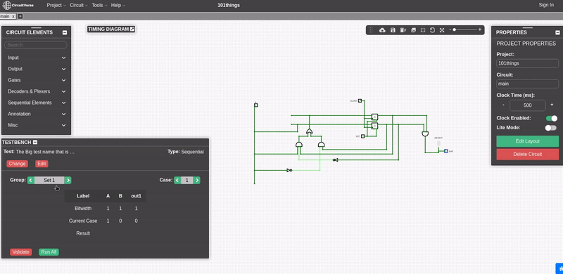563x274 pixels.
Task: Expand Decoders & Plexers category
Action: pyautogui.click(x=37, y=91)
